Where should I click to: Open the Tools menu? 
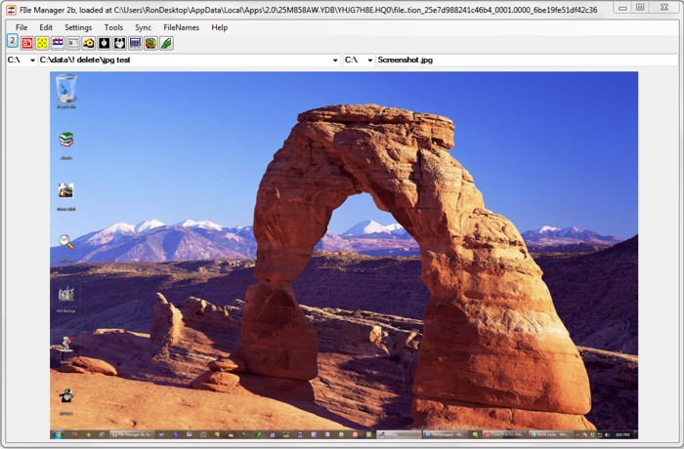pos(113,27)
